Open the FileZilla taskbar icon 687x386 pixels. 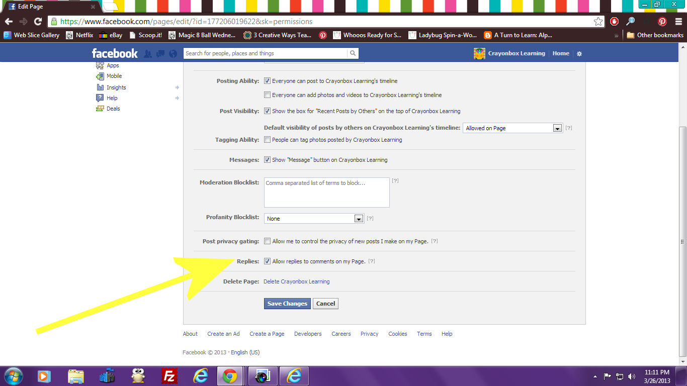coord(169,376)
